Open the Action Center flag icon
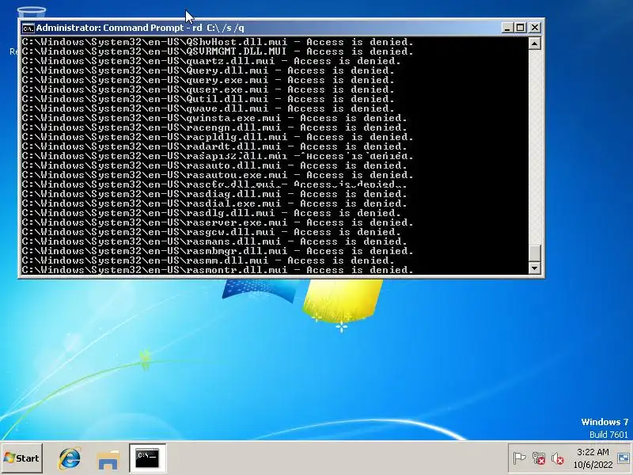Viewport: 633px width, 475px height. click(519, 458)
